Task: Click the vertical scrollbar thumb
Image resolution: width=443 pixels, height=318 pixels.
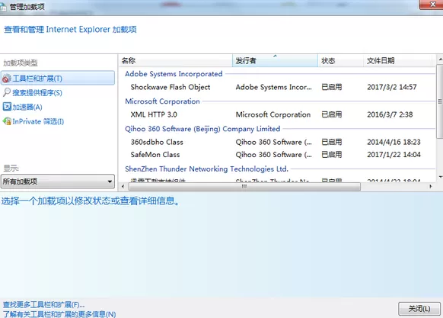Action: point(440,101)
